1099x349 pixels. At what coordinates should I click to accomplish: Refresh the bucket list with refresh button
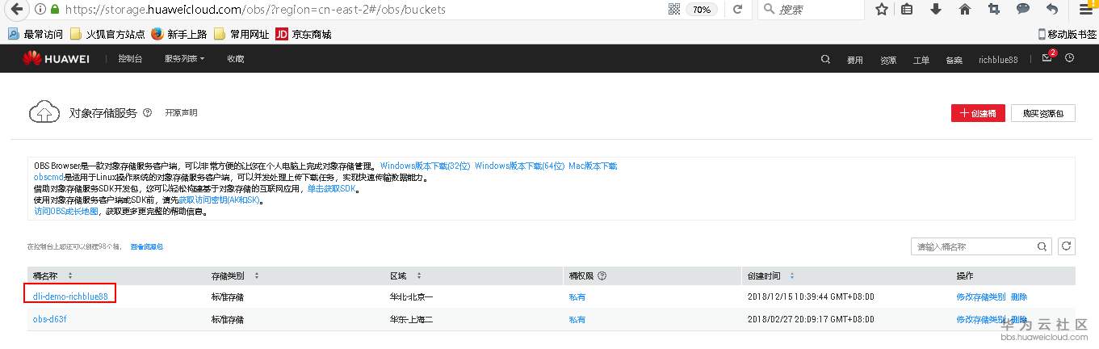point(1067,246)
